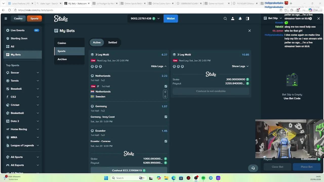Open the Archive bets section
This screenshot has width=324, height=182.
tap(69, 59)
